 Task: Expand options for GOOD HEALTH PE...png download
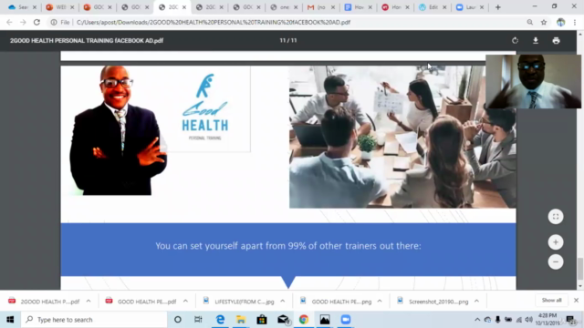(x=380, y=302)
